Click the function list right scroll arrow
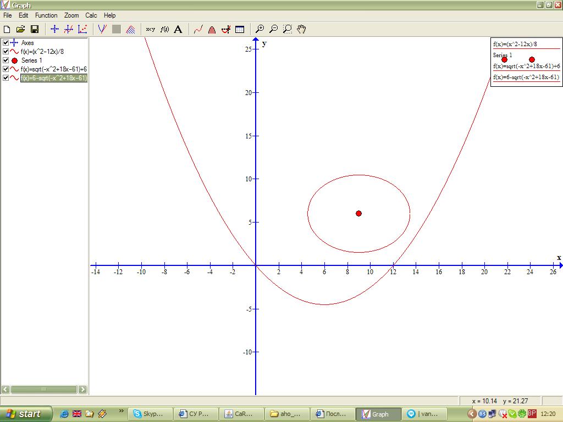This screenshot has height=422, width=563. pyautogui.click(x=82, y=390)
